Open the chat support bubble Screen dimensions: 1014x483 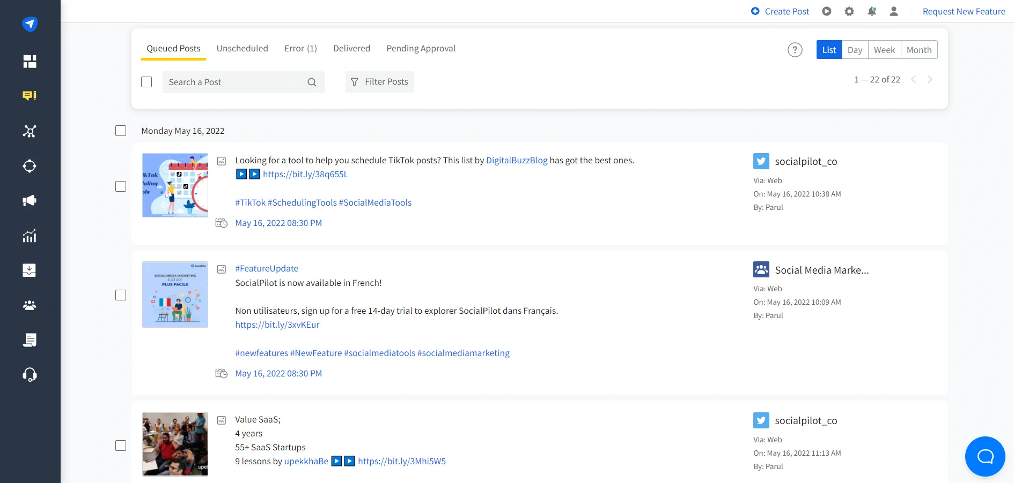click(x=985, y=456)
